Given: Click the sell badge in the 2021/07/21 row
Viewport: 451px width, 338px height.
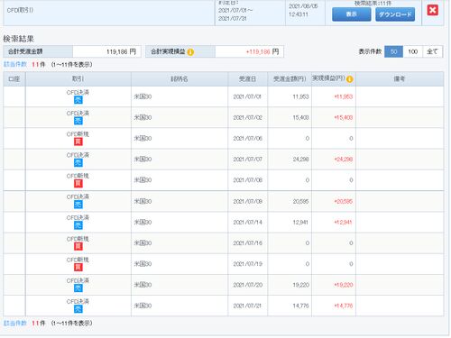Looking at the screenshot, I should click(x=78, y=309).
